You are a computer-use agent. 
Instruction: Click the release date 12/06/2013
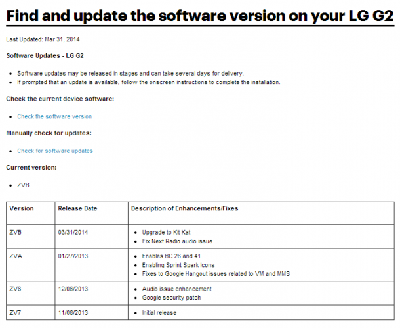pos(73,289)
